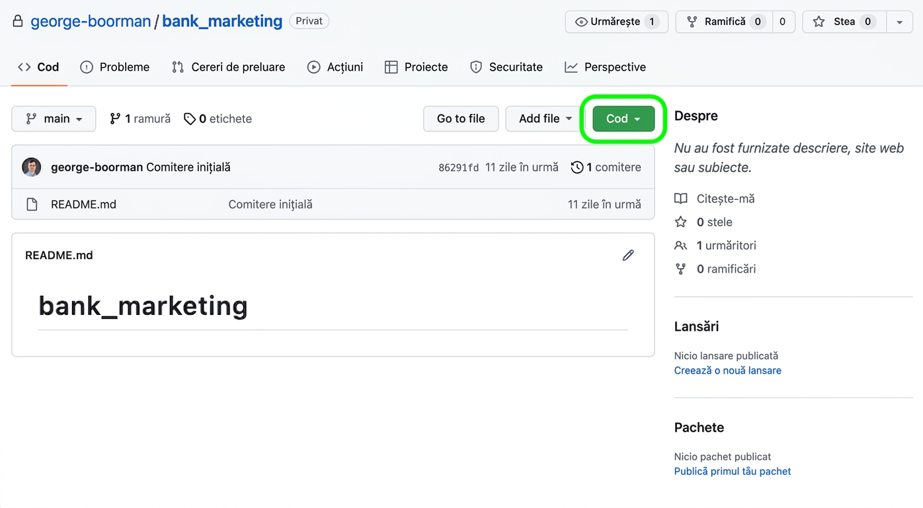Click the Lansări section heading
Viewport: 923px width, 508px height.
[696, 327]
